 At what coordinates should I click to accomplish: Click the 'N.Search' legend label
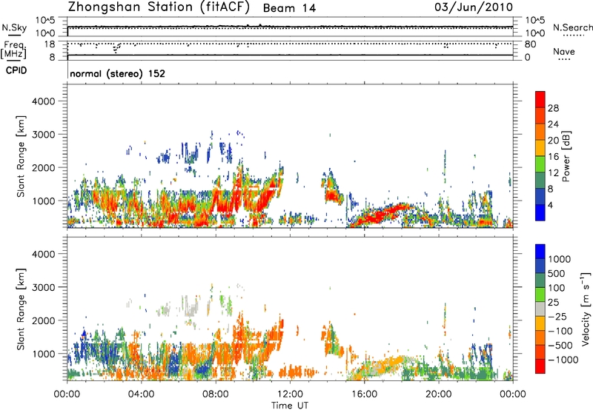pos(572,27)
